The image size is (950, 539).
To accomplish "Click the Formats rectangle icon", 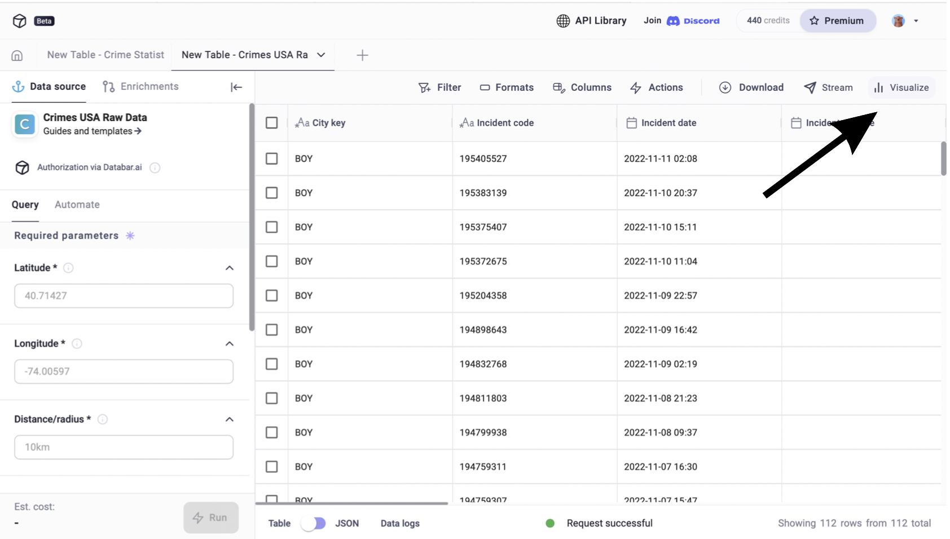I will [485, 87].
